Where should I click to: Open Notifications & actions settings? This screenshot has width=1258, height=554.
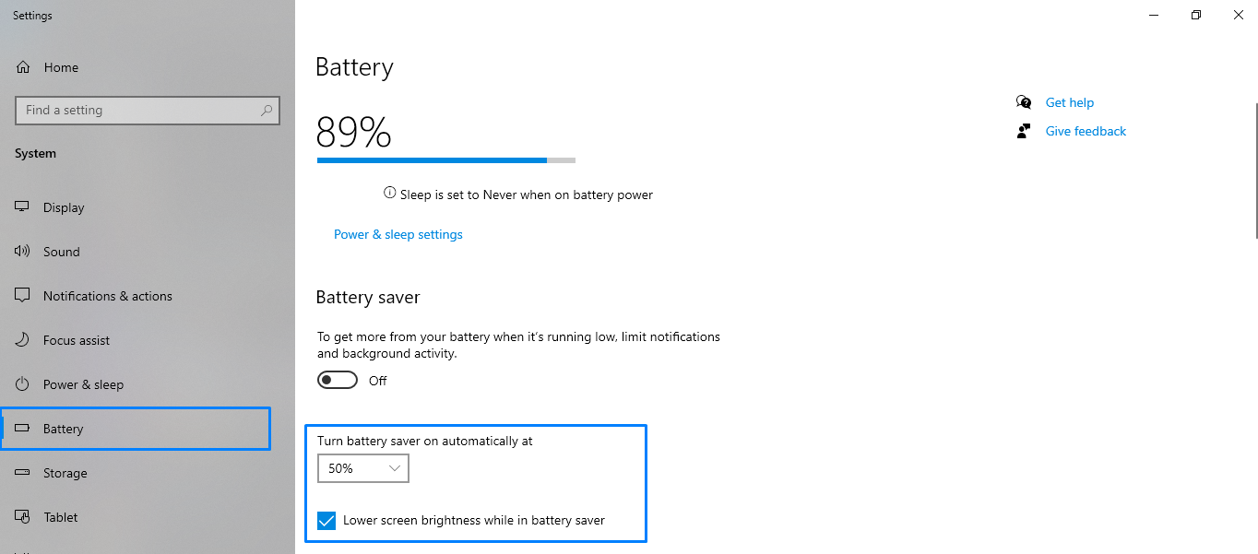[107, 296]
